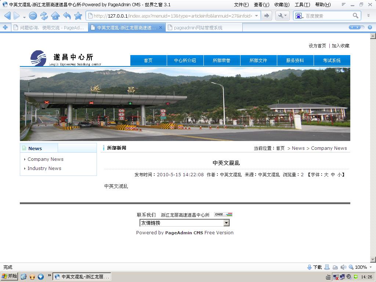This screenshot has width=376, height=282.
Task: Click the 加入收藏 link
Action: (340, 46)
